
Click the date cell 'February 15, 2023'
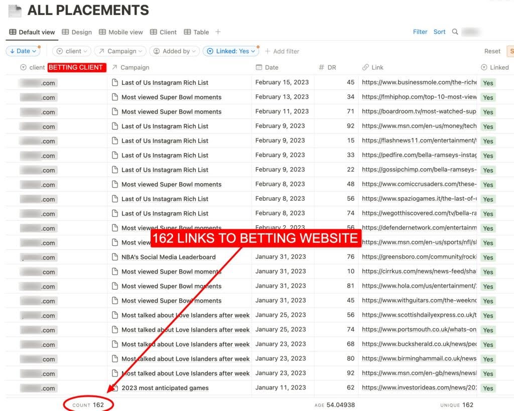point(282,82)
